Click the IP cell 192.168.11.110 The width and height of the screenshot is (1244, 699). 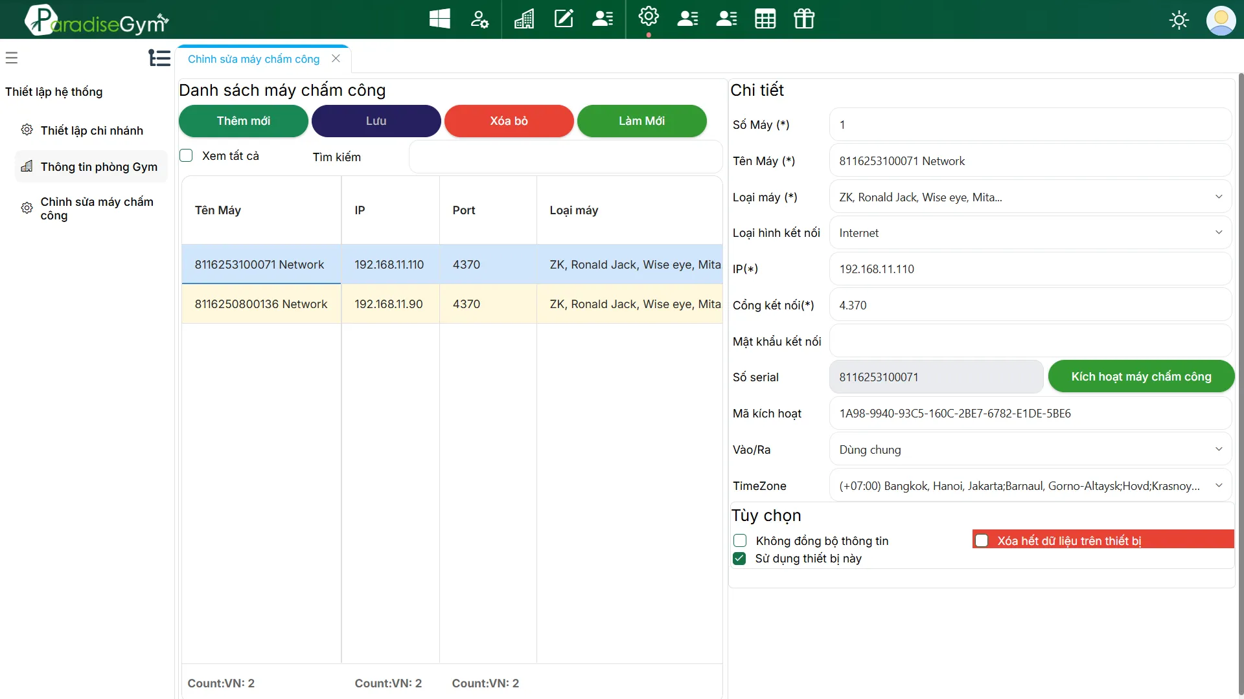(x=389, y=265)
